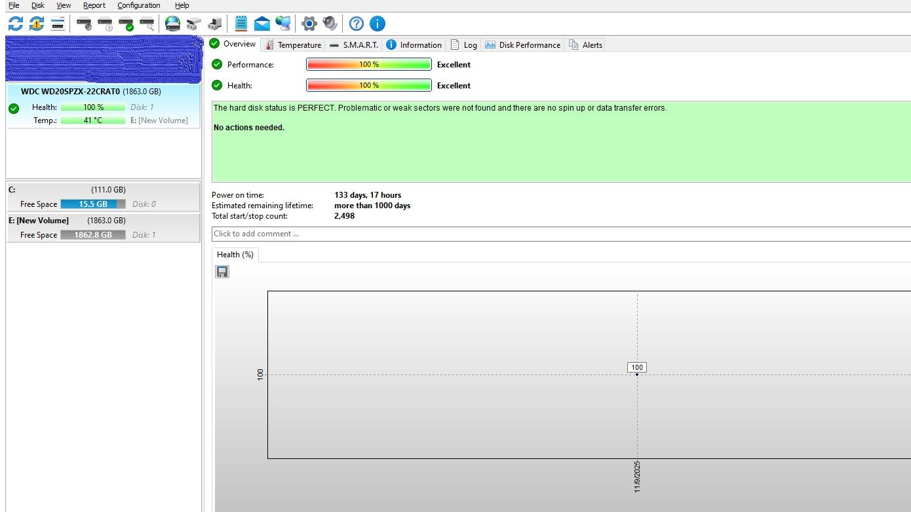The width and height of the screenshot is (911, 512).
Task: Click the disk with clock test icon
Action: tap(105, 24)
